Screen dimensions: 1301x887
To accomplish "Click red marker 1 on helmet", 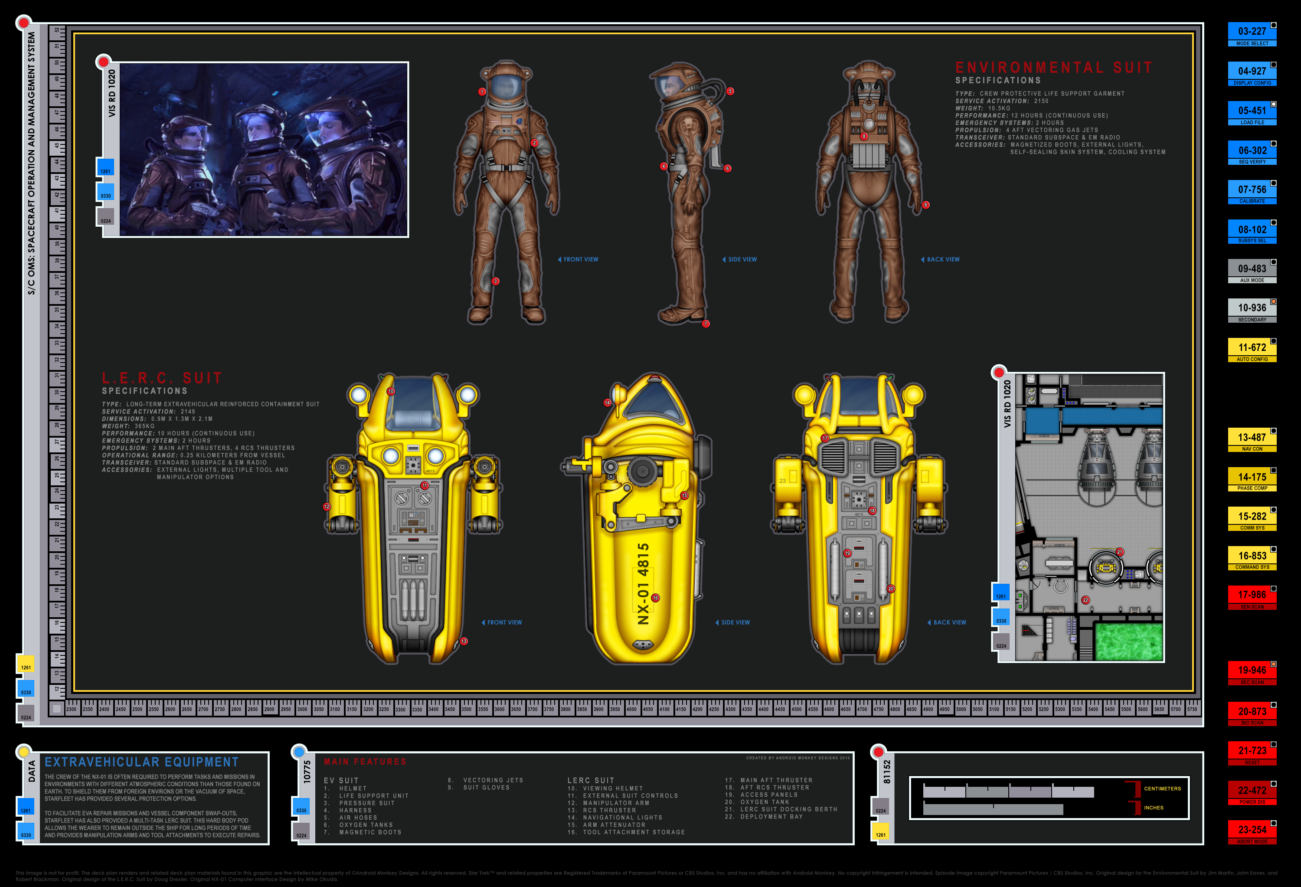I will (x=482, y=91).
